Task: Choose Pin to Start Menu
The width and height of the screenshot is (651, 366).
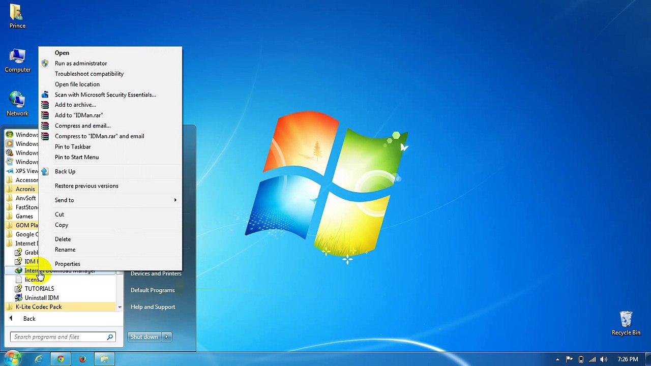Action: 110,157
